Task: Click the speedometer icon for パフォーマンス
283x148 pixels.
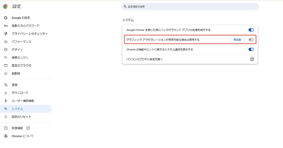Action: (x=6, y=42)
